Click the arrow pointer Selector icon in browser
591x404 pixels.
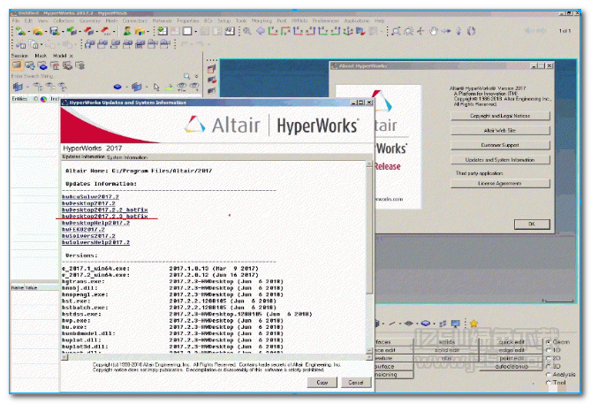coord(156,88)
